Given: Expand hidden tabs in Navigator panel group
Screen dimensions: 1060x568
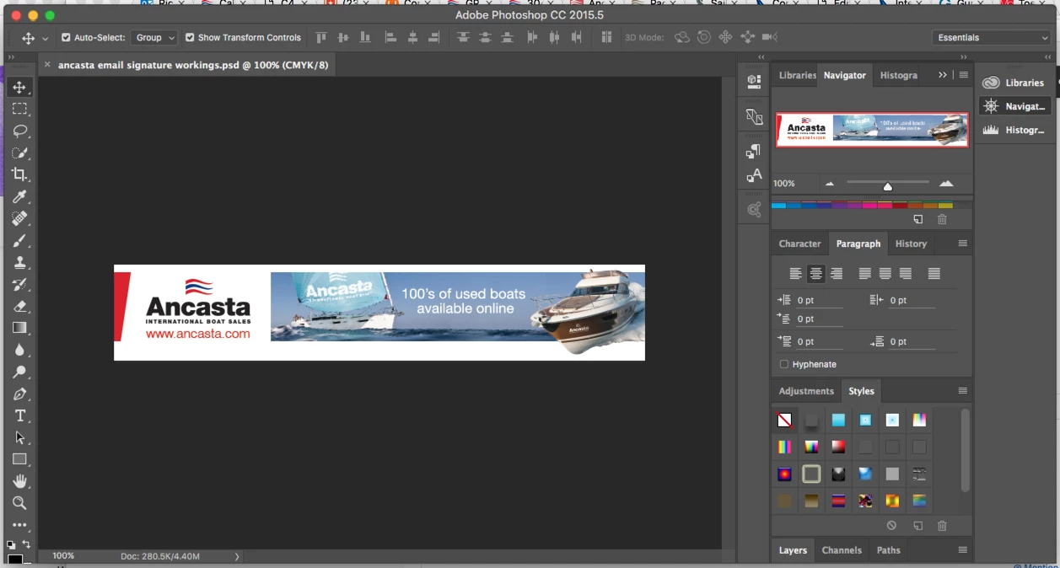Looking at the screenshot, I should 943,75.
